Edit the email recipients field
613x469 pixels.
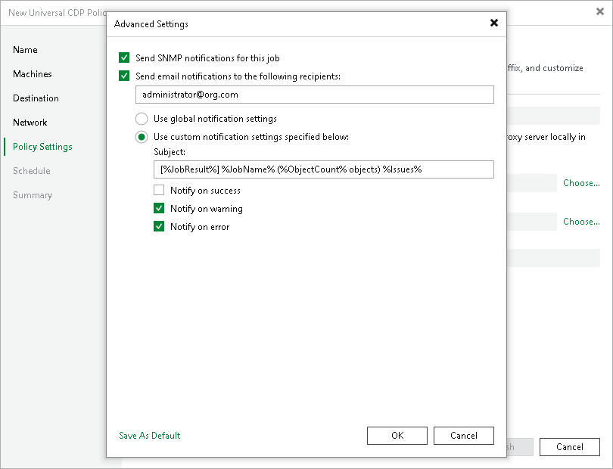click(314, 95)
